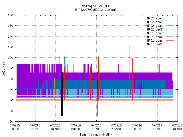Image resolution: width=183 pixels, height=137 pixels.
Task: Select the 'NPD1 stop' legend label
Action: tap(155, 37)
